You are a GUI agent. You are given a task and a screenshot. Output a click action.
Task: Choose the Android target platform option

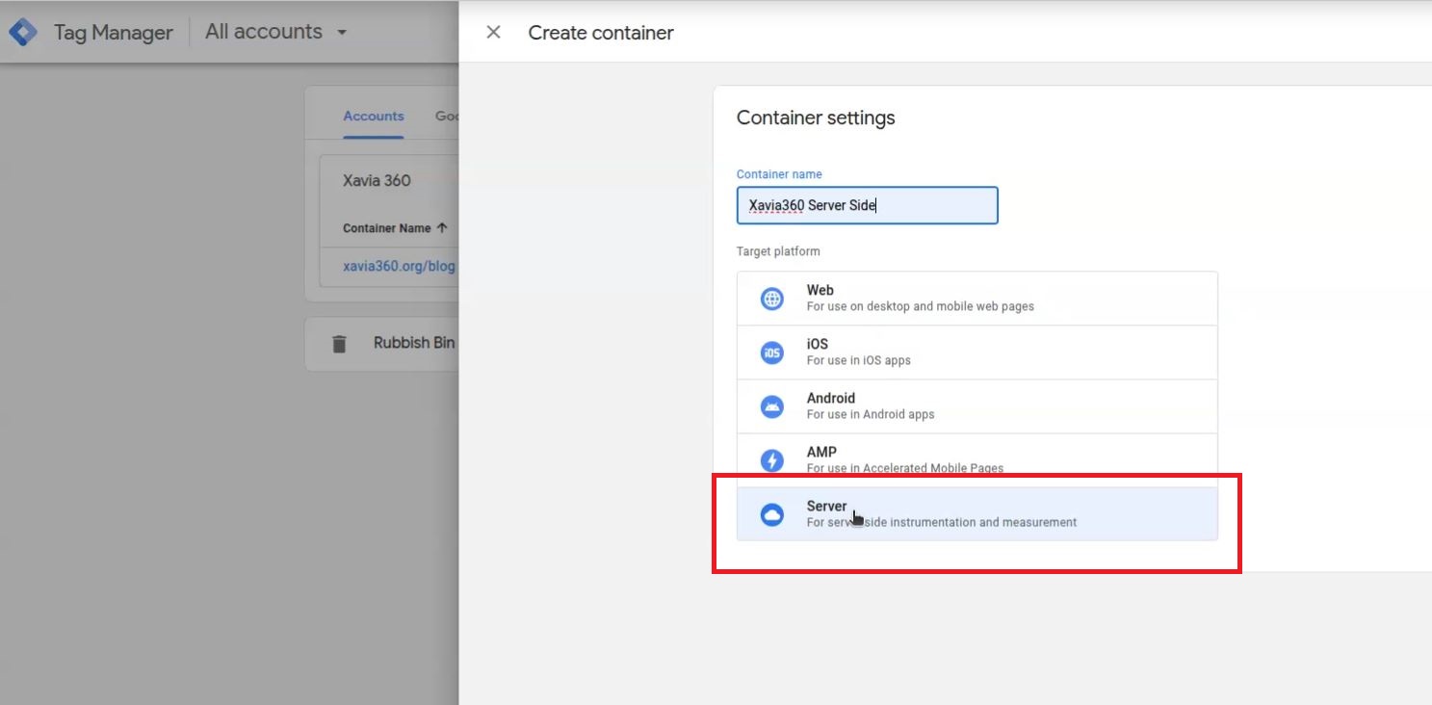coord(976,406)
